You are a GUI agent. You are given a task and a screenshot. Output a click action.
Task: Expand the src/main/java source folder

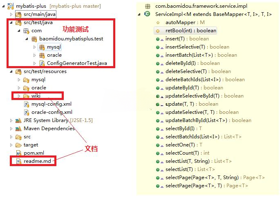click(11, 14)
